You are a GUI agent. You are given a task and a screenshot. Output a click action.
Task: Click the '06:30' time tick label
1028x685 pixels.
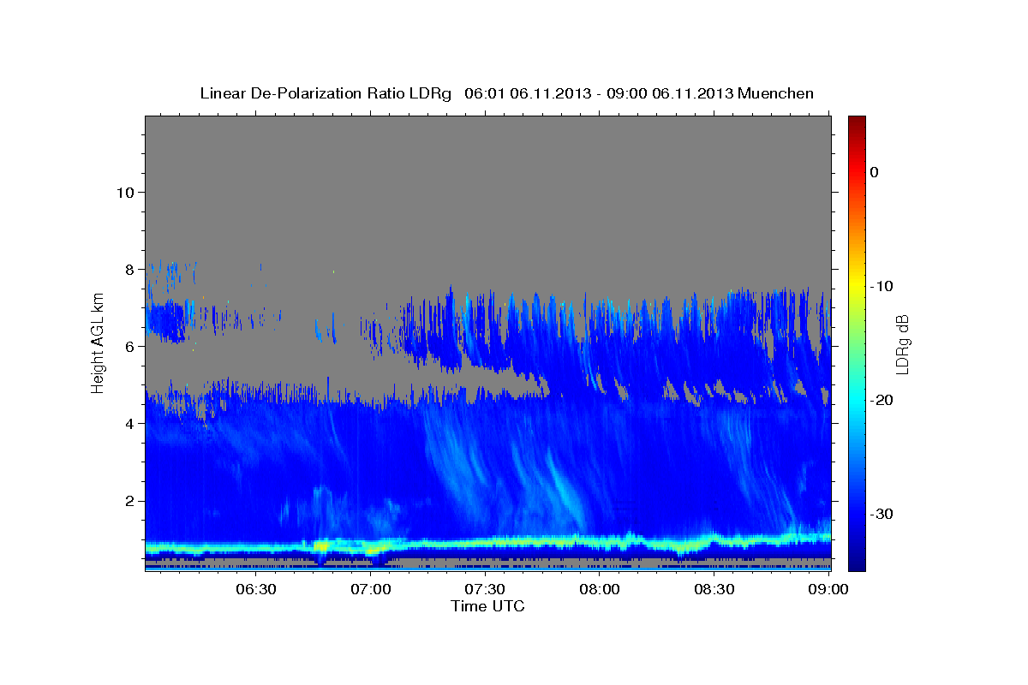256,590
